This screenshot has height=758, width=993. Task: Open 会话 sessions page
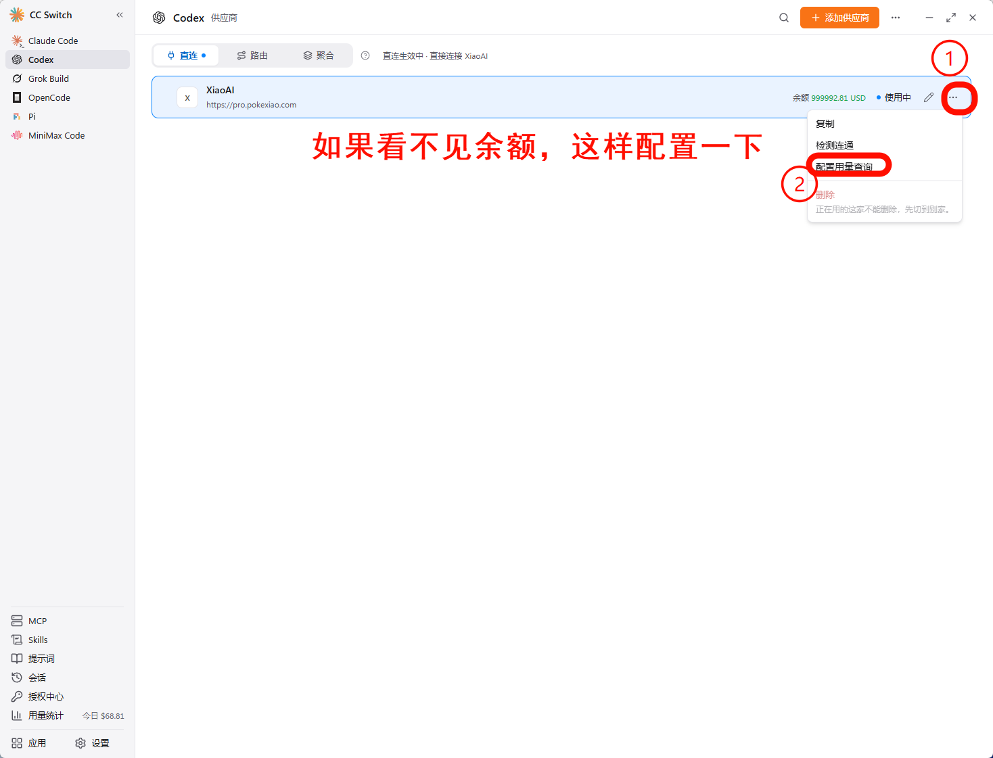pyautogui.click(x=68, y=678)
